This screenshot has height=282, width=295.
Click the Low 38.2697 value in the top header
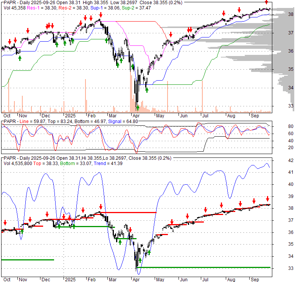pos(125,3)
